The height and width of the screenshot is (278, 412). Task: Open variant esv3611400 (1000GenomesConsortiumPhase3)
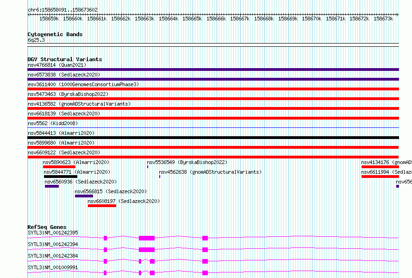coord(213,89)
